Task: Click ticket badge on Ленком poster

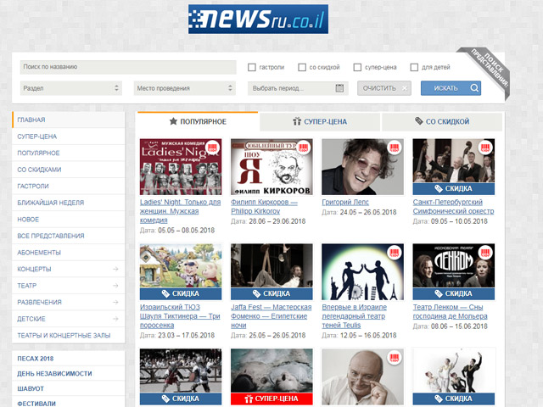Action: (485, 253)
